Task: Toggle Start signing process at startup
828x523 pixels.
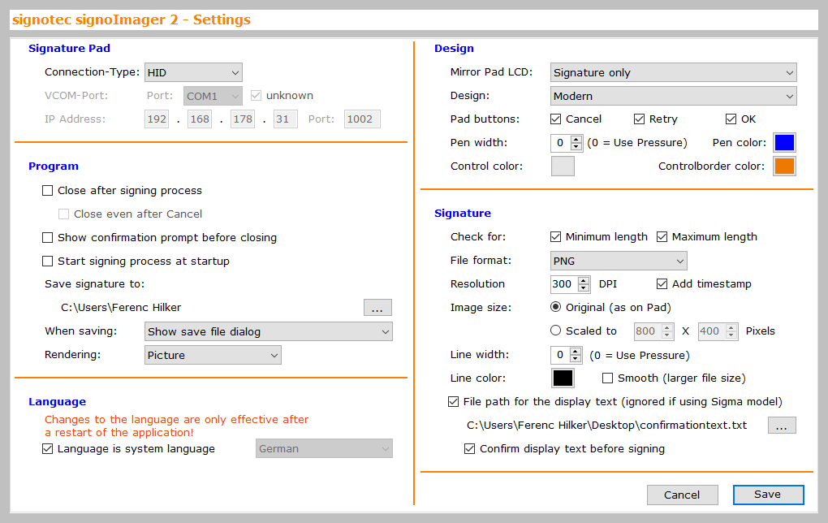Action: coord(47,261)
